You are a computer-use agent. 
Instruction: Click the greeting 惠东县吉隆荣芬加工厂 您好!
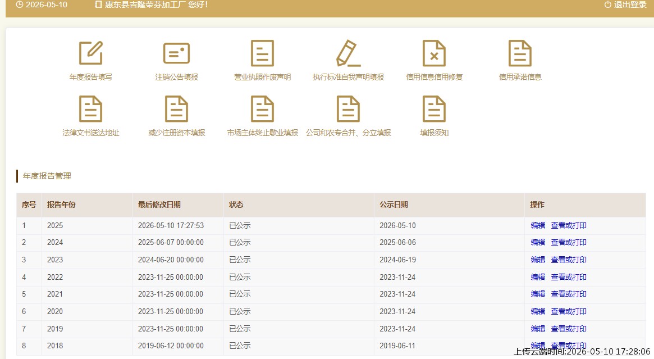point(152,4)
